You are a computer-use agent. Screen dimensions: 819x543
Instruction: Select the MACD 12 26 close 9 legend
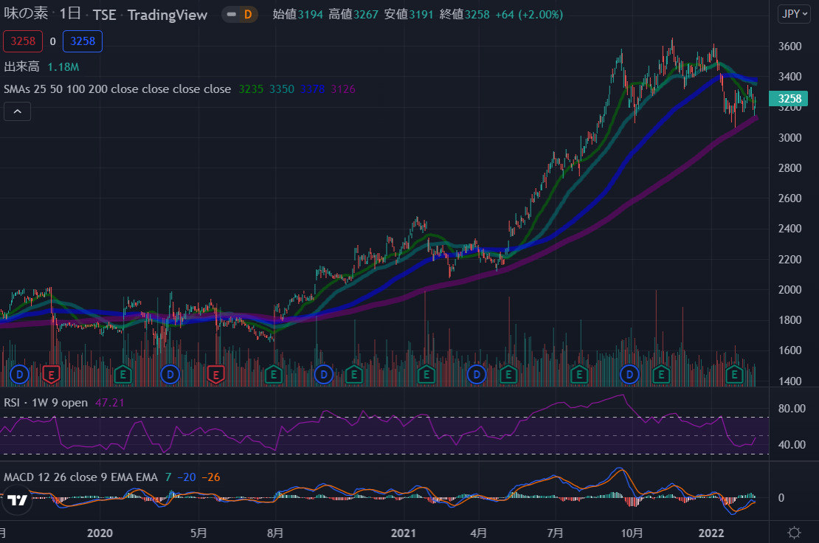[80, 477]
